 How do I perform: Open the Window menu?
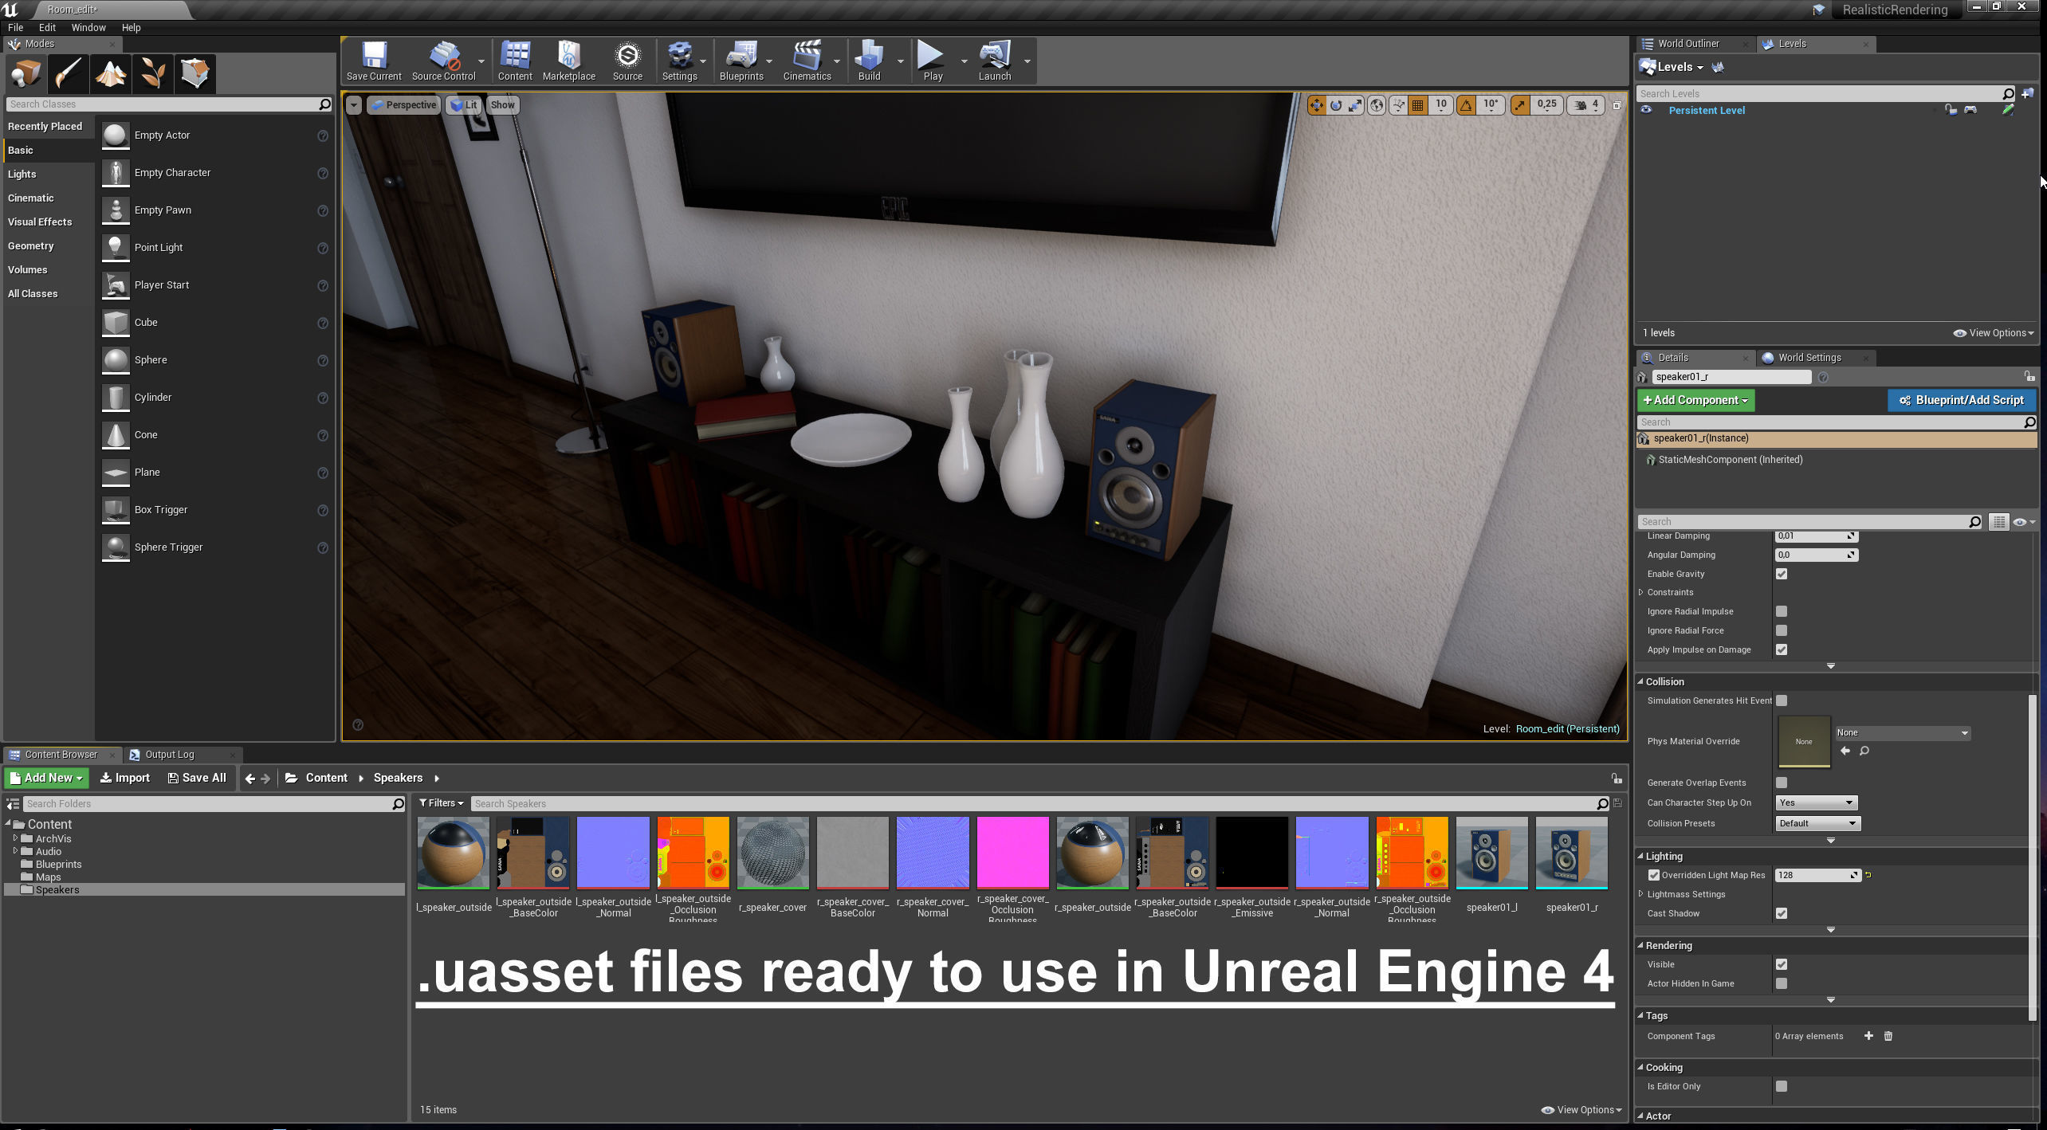pyautogui.click(x=88, y=27)
